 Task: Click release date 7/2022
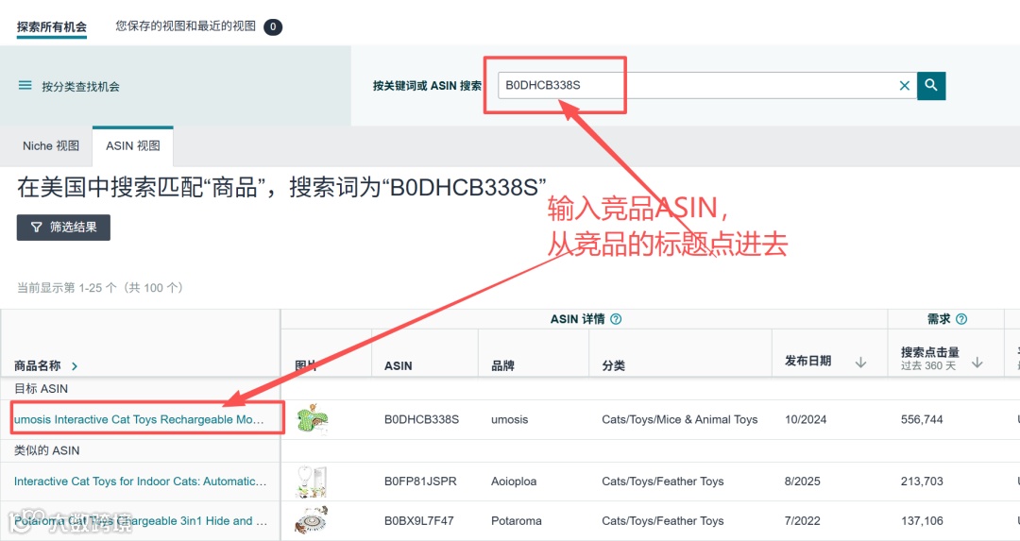coord(802,521)
